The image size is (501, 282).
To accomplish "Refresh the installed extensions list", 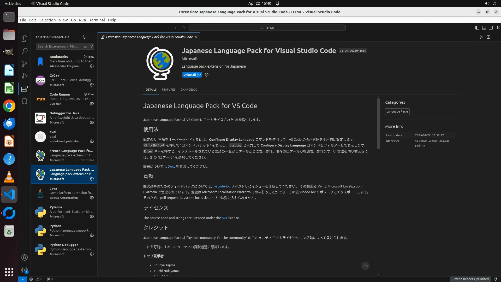I will (x=84, y=37).
